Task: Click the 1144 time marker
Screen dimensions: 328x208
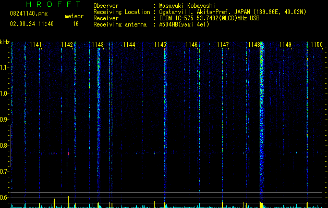Action: (x=129, y=45)
